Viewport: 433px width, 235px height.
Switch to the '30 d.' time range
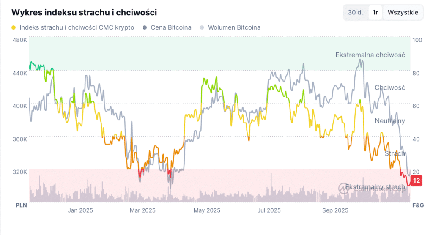coord(355,12)
